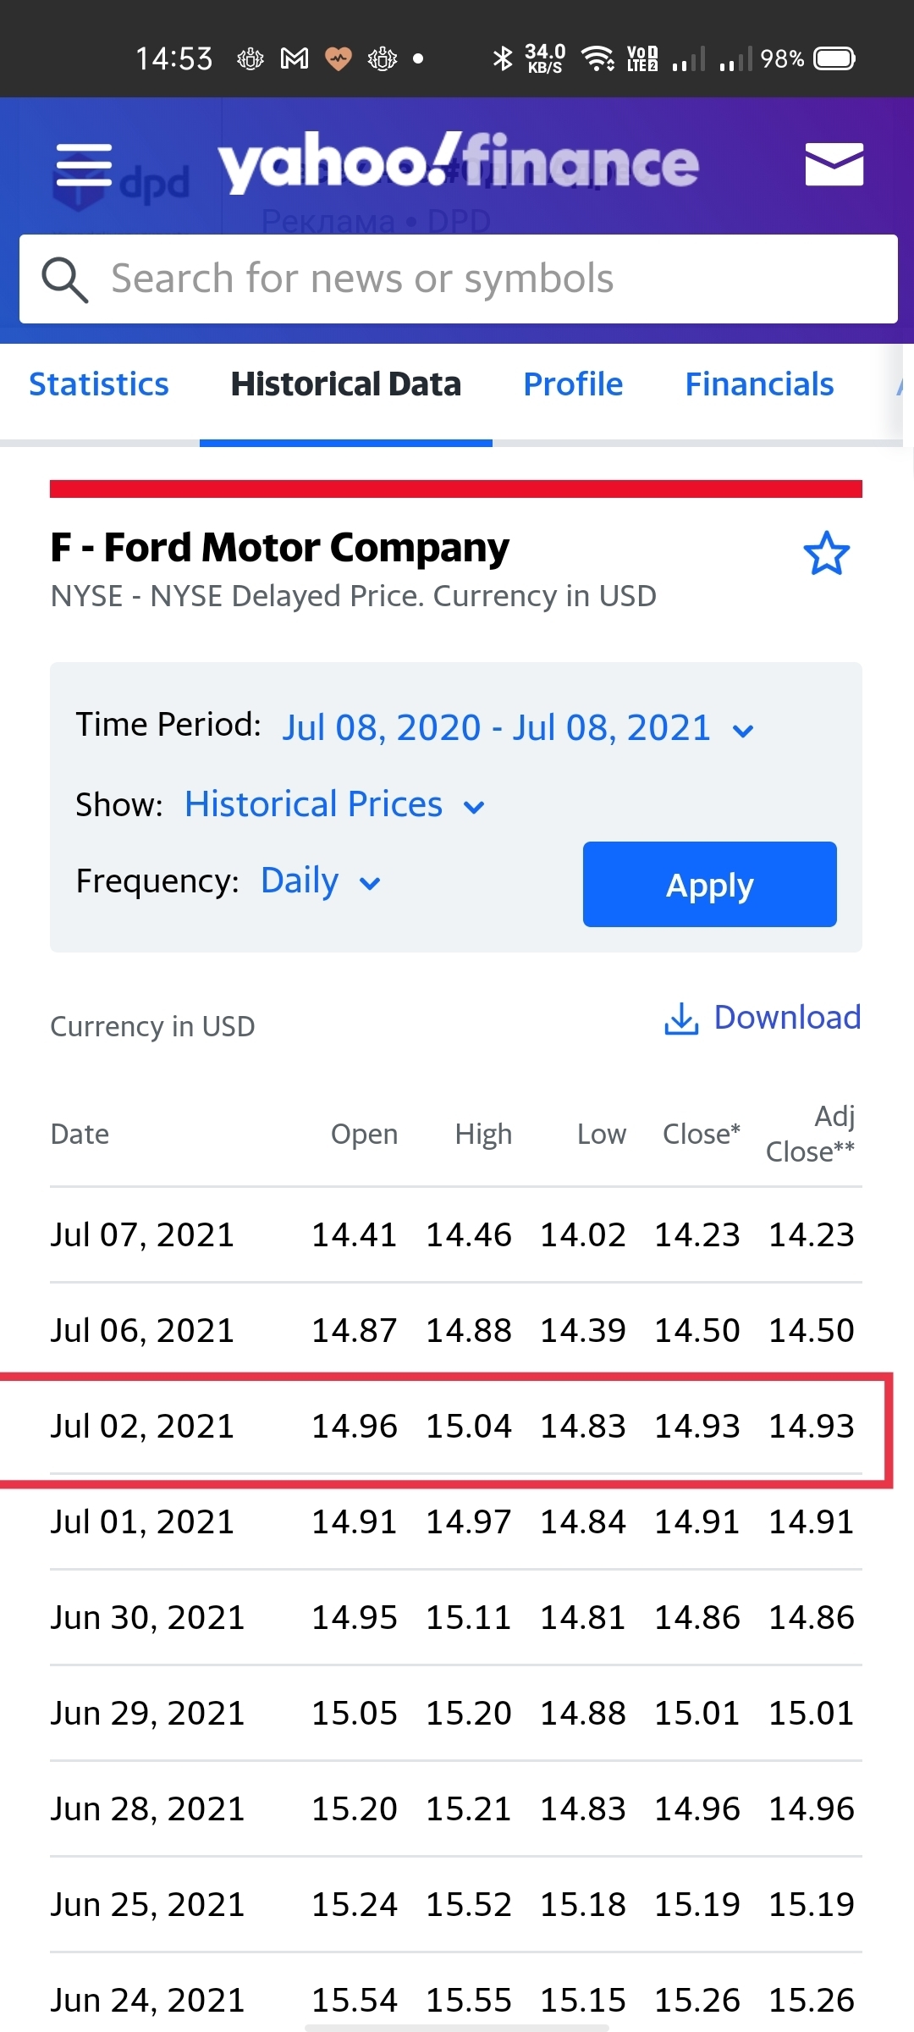This screenshot has width=914, height=2032.
Task: Tap the battery status icon
Action: point(834,58)
